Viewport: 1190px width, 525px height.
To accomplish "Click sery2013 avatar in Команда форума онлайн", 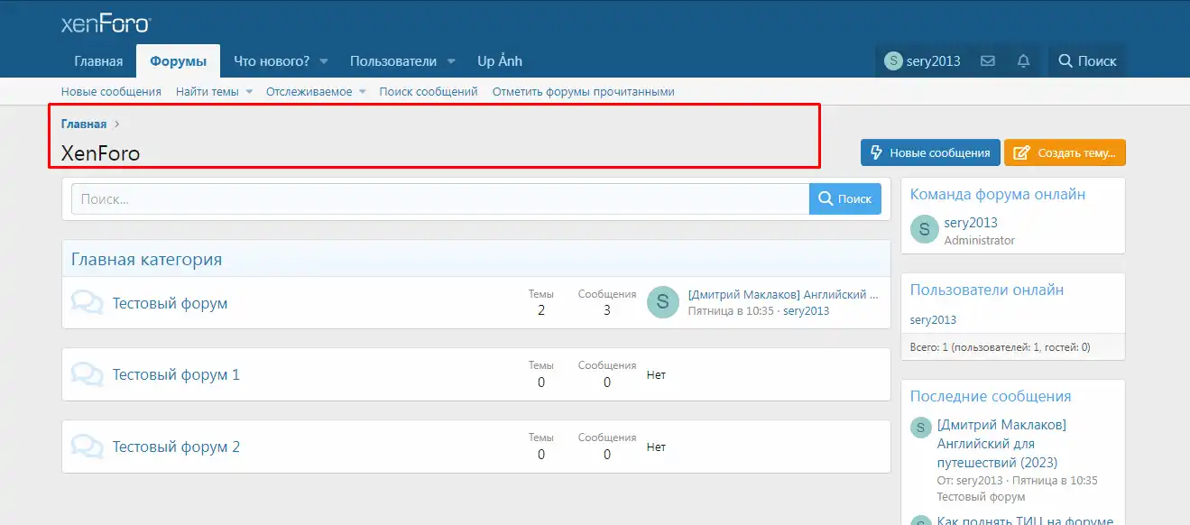I will click(924, 230).
